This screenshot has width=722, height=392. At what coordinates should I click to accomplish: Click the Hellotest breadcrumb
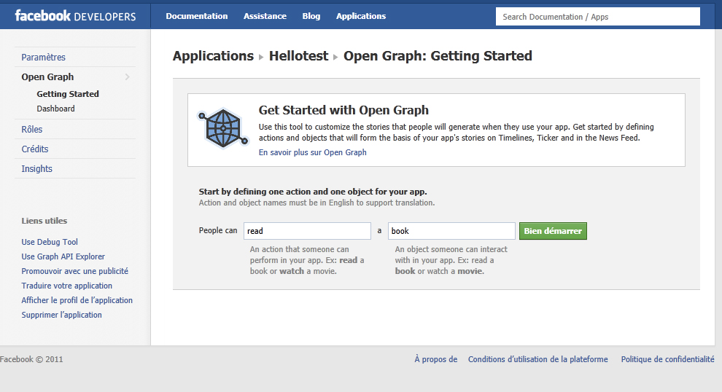pyautogui.click(x=298, y=55)
